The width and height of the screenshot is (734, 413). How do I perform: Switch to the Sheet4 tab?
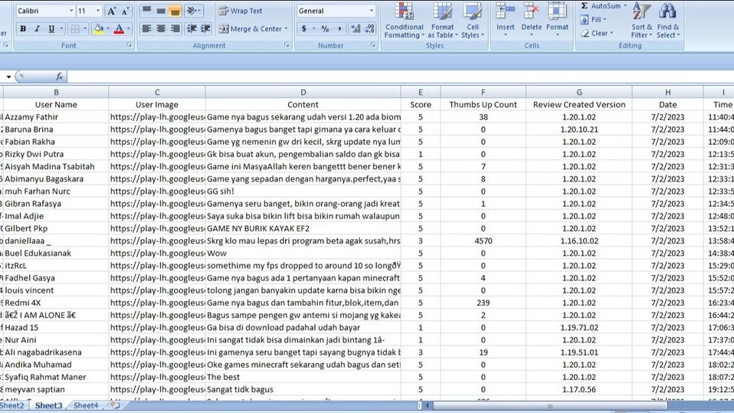click(85, 405)
